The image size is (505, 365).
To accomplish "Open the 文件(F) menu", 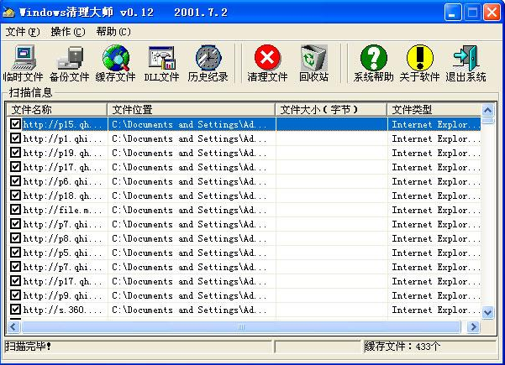I will coord(23,32).
